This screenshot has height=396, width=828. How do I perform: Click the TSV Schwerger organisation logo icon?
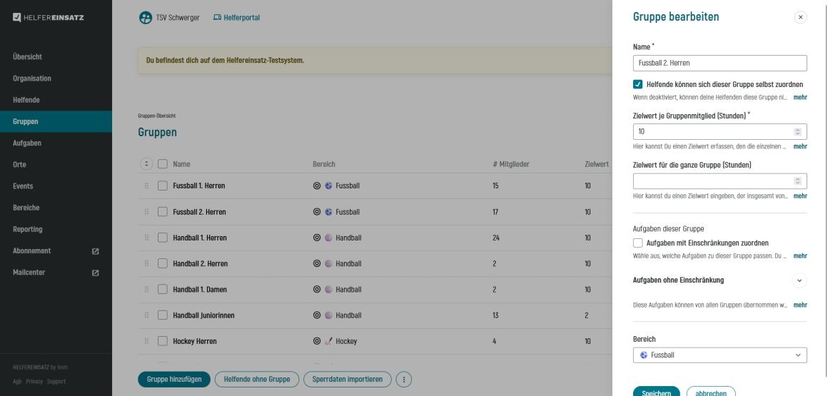pos(145,18)
